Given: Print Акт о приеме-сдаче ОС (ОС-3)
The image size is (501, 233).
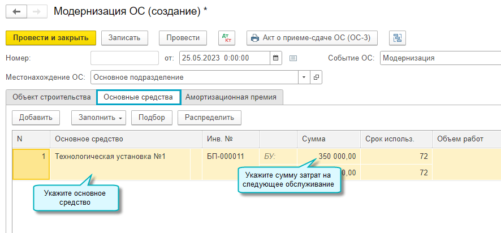Looking at the screenshot, I should pos(312,38).
